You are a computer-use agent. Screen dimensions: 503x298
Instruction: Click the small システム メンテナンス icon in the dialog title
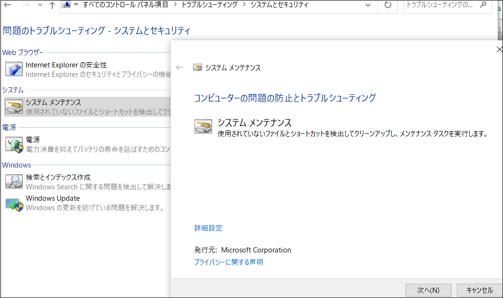(197, 67)
